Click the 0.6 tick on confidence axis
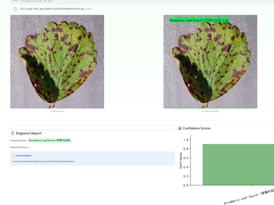Viewport: 274px width, 205px height. [186, 158]
